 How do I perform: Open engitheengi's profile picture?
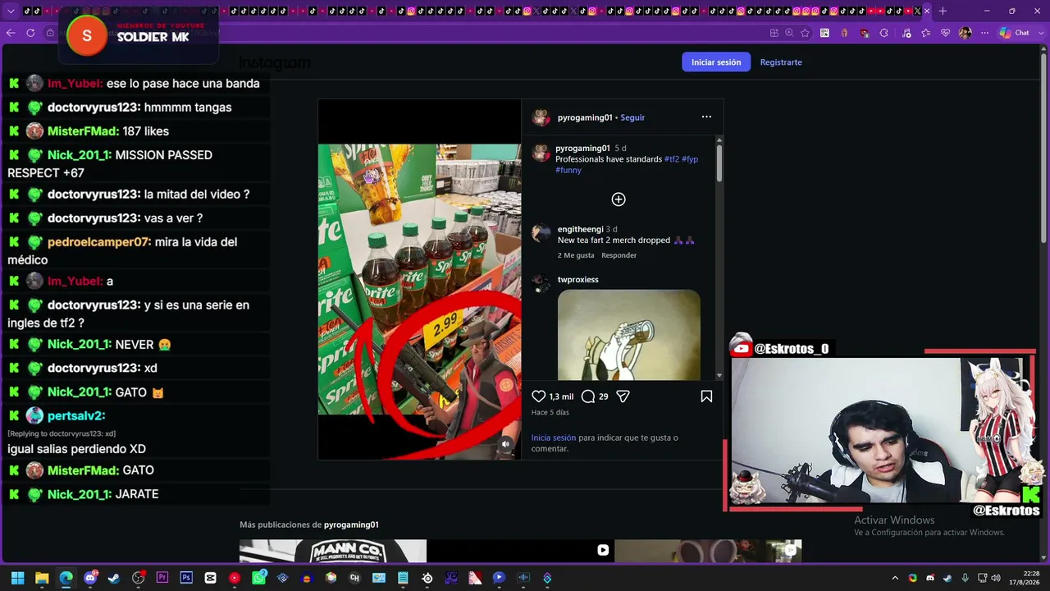click(x=541, y=233)
